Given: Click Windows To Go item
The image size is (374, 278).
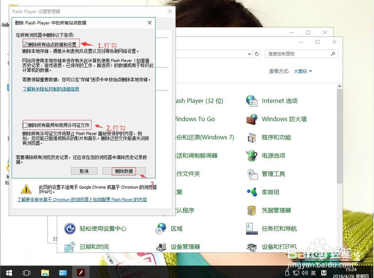Looking at the screenshot, I should pos(195,119).
